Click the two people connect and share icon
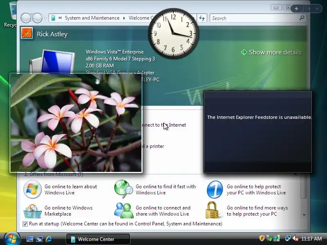The width and height of the screenshot is (327, 245). (x=124, y=210)
